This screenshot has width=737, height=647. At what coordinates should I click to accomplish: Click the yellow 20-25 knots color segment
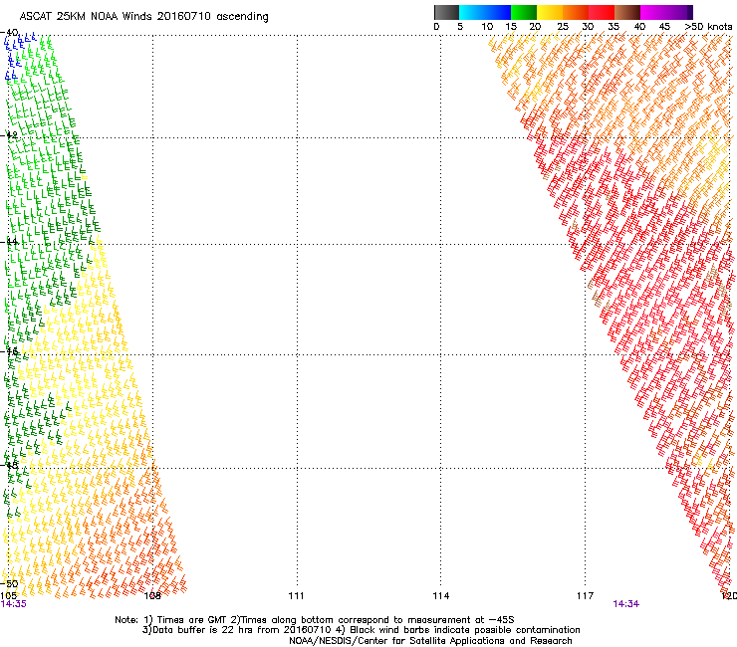coord(550,12)
